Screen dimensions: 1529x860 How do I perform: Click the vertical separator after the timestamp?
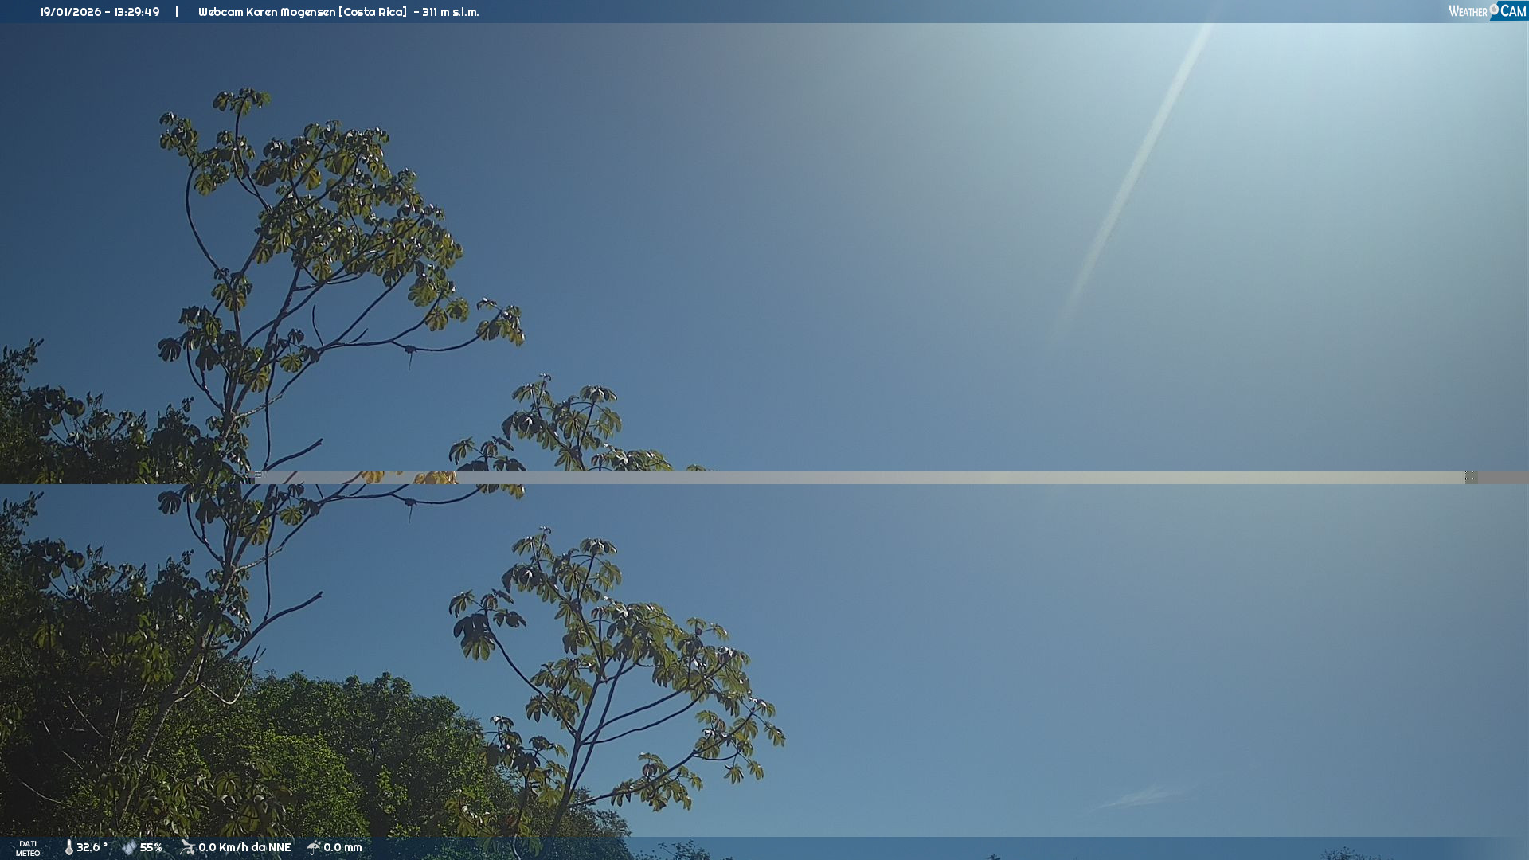177,12
